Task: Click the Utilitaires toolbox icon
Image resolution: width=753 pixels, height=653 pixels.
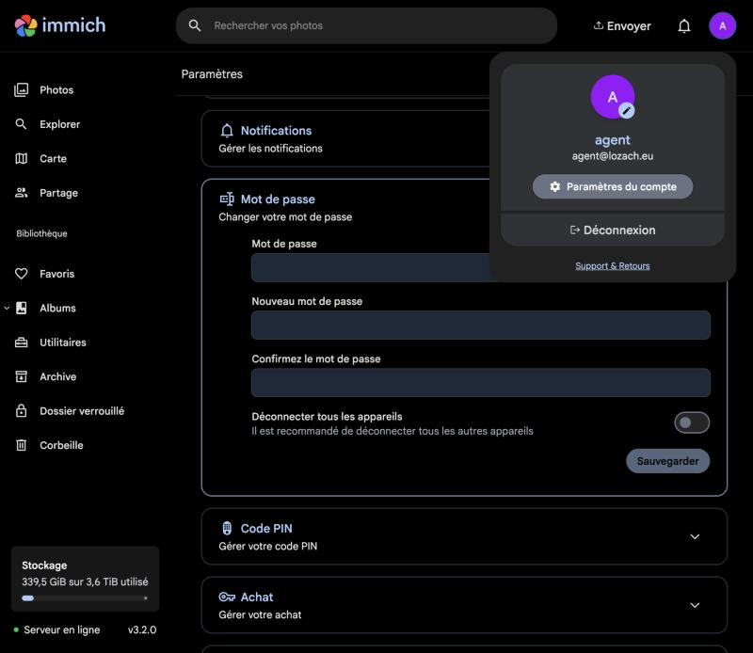Action: (x=21, y=342)
